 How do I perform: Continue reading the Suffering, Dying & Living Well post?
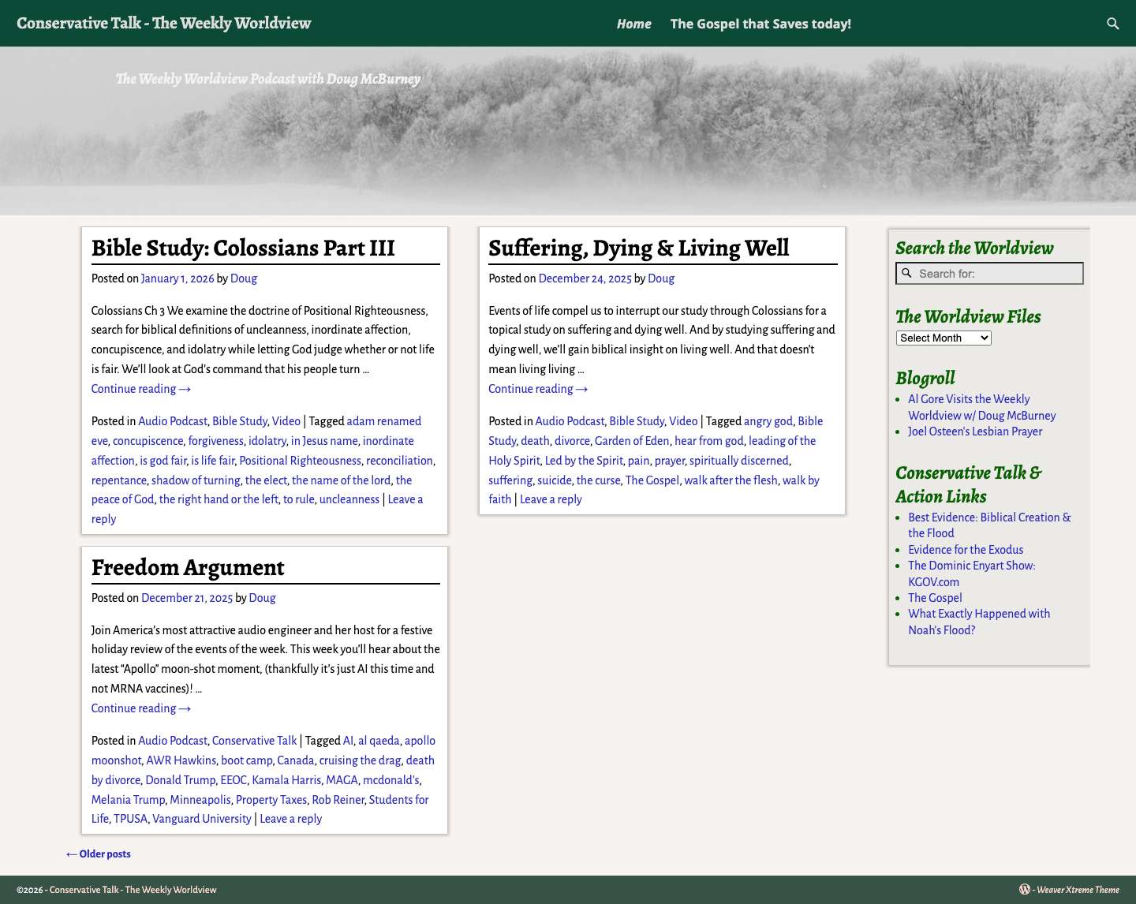point(538,389)
